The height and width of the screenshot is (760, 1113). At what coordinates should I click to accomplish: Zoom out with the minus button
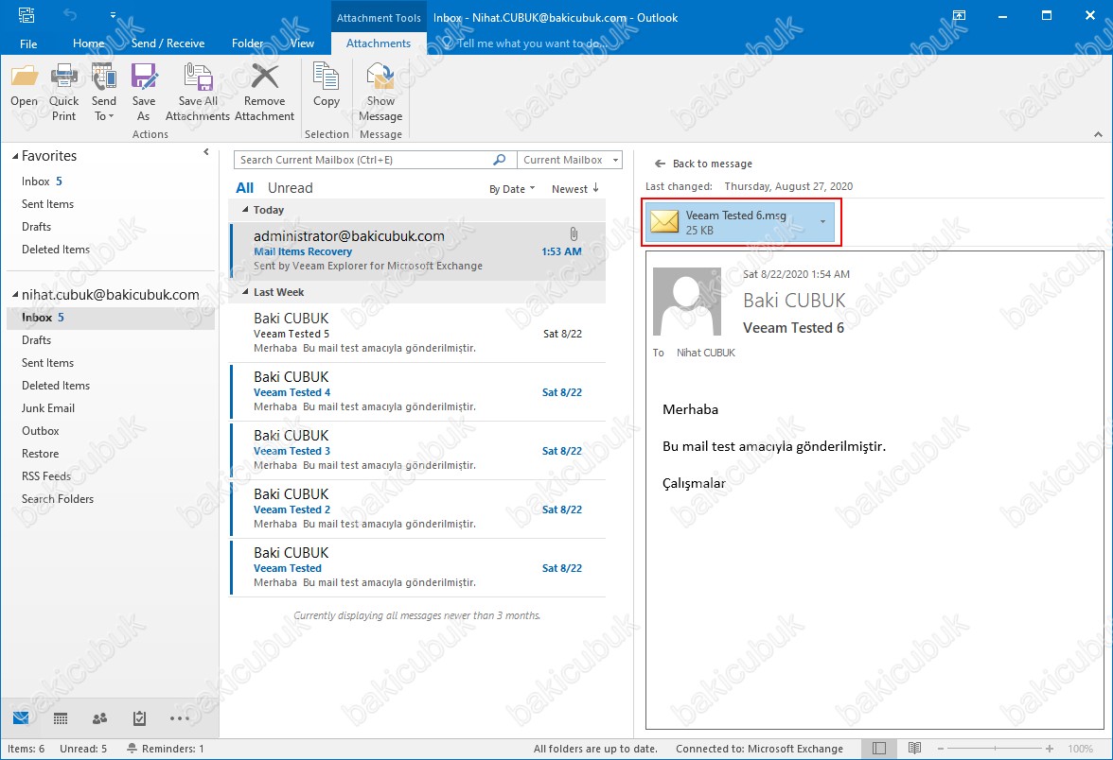pos(941,749)
